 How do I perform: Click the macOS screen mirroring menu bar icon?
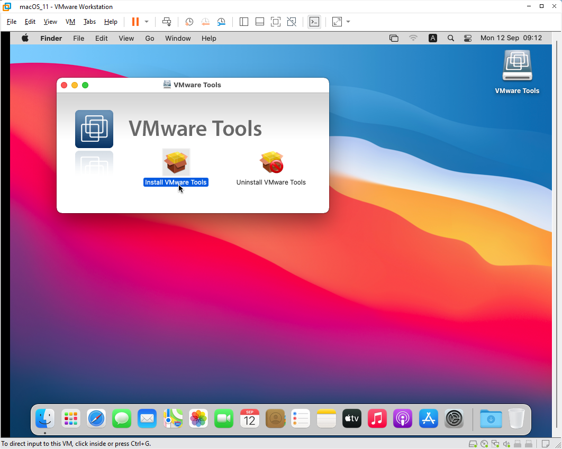tap(394, 38)
